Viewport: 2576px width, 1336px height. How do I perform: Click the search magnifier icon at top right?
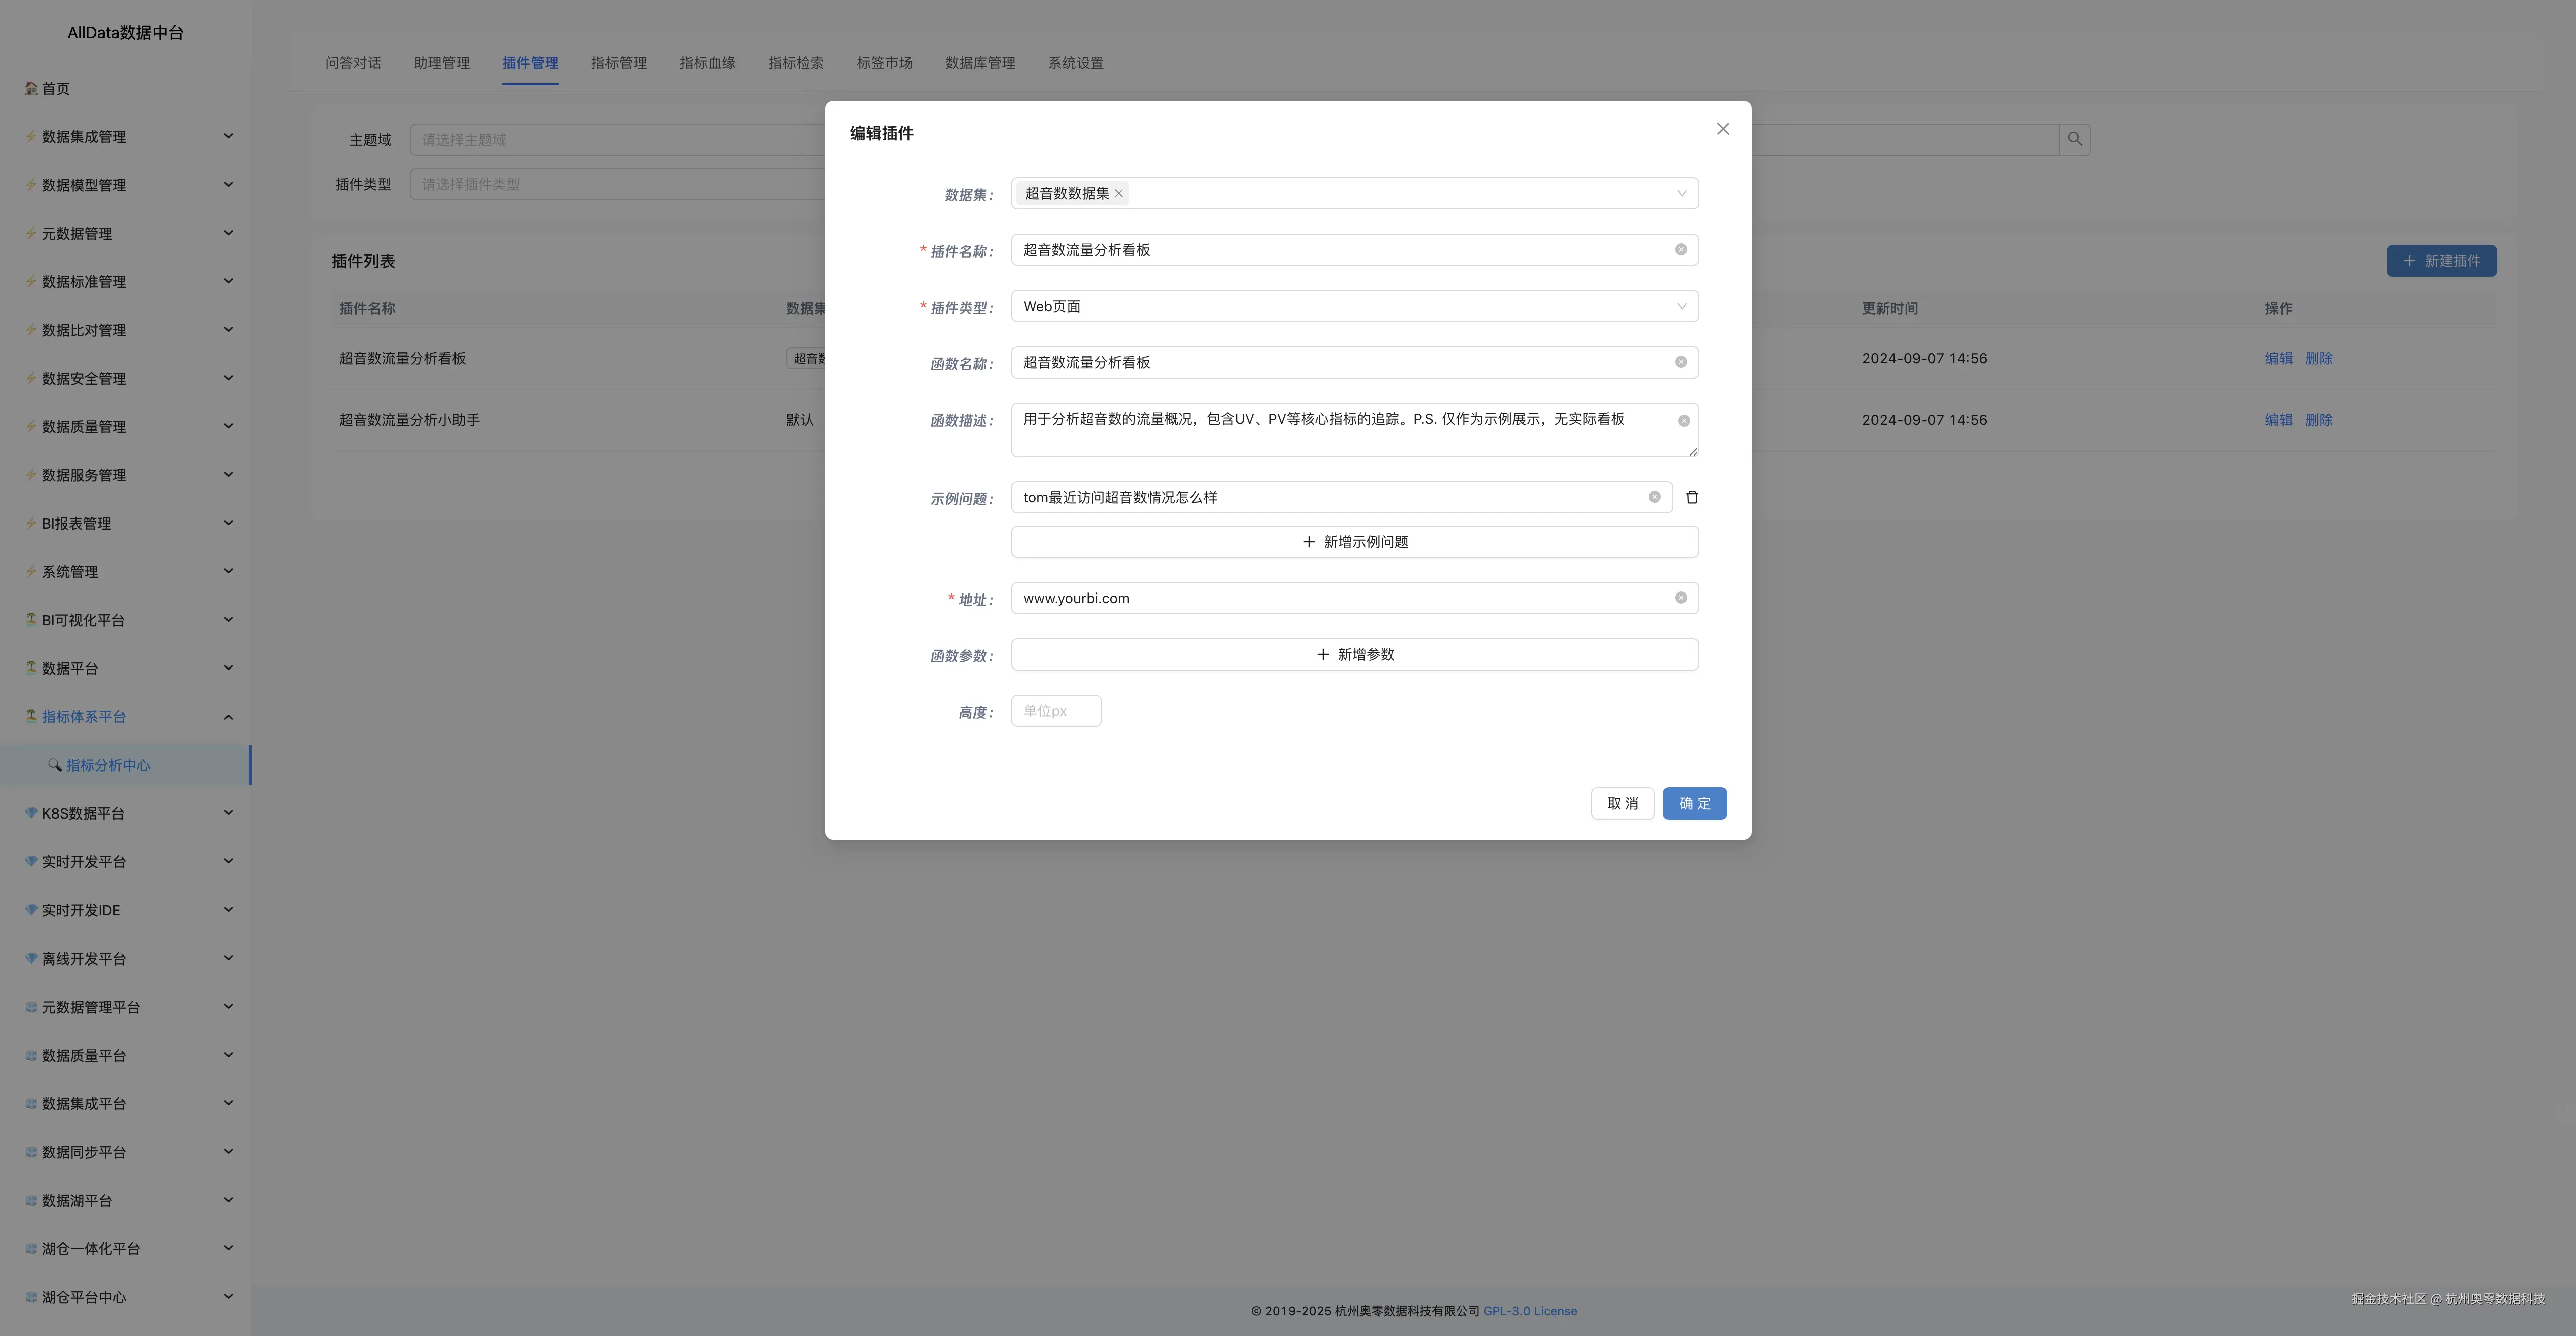coord(2074,140)
